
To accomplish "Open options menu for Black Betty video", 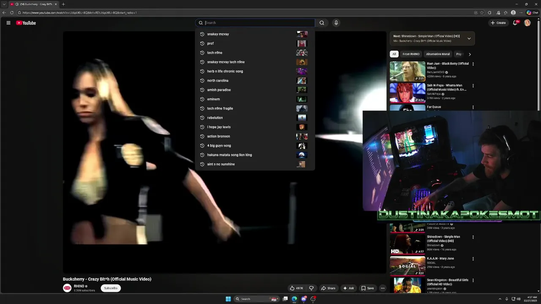I will pyautogui.click(x=473, y=64).
